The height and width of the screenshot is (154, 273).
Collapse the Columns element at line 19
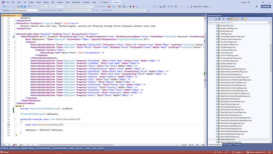[x=15, y=42]
